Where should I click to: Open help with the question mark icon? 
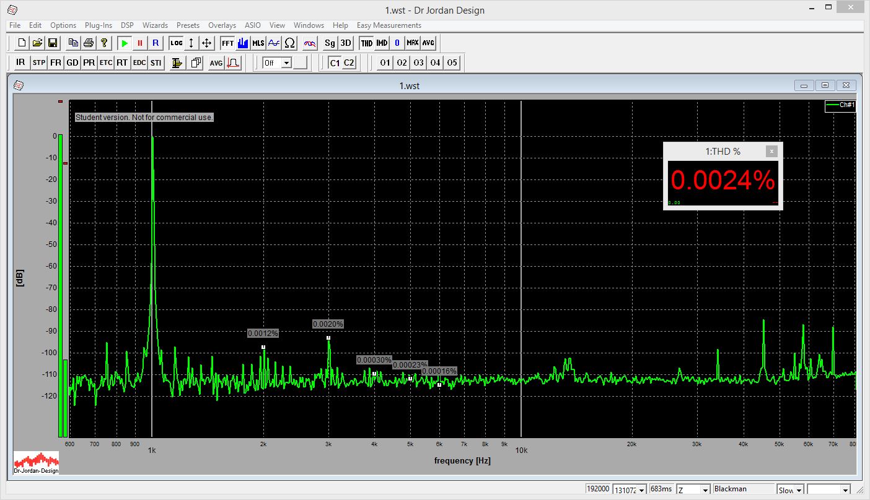pyautogui.click(x=104, y=43)
